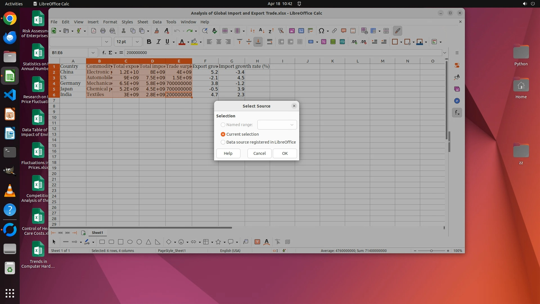
Task: Select the Named range radio button
Action: 223,125
